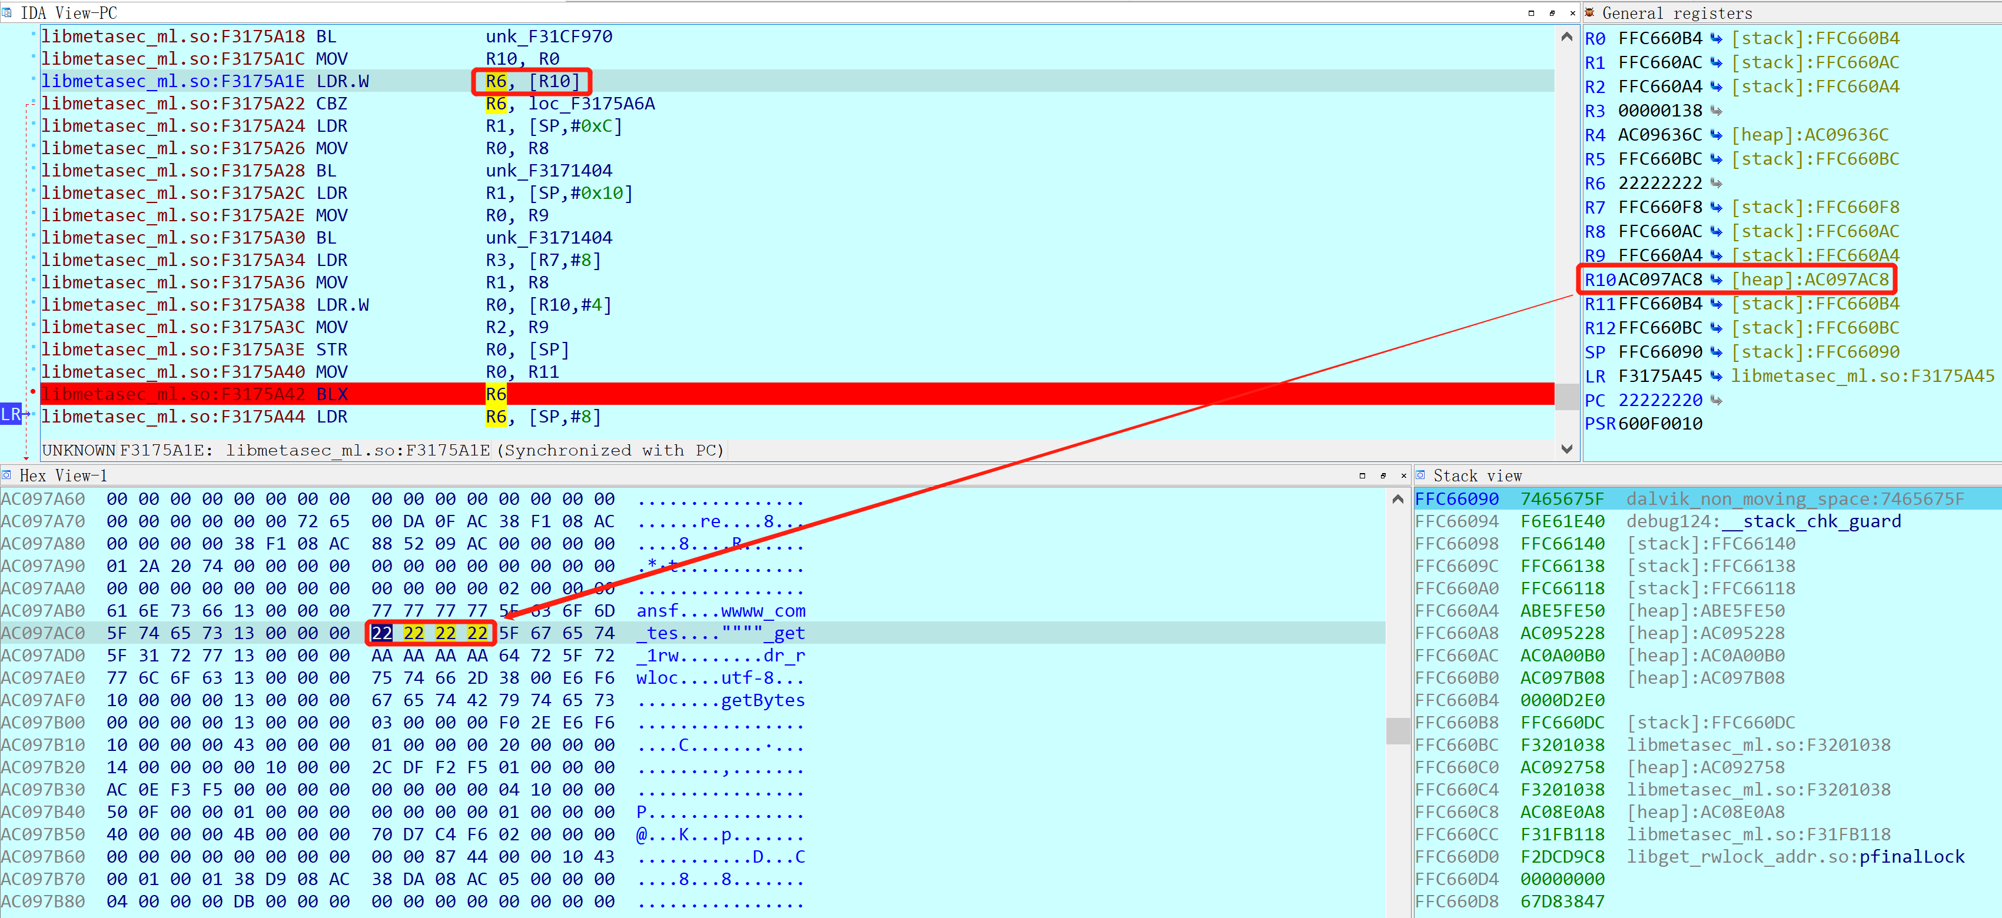Click the Hex View-1 panel icon
The image size is (2002, 918).
click(7, 474)
